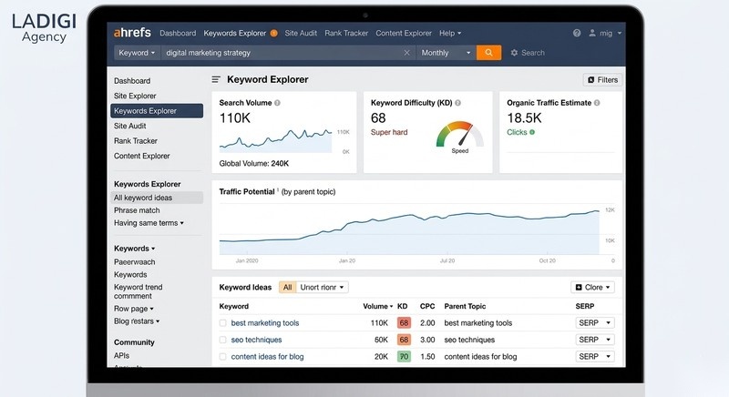Expand the Help menu in top navigation
Image resolution: width=729 pixels, height=397 pixels.
450,34
